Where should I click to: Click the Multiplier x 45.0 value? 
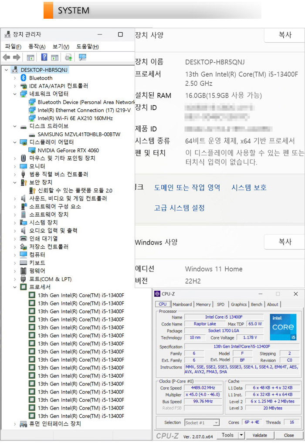pos(203,394)
